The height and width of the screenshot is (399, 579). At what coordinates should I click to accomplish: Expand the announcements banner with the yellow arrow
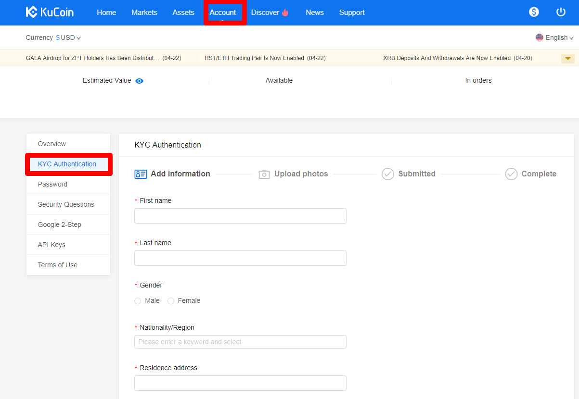click(567, 58)
